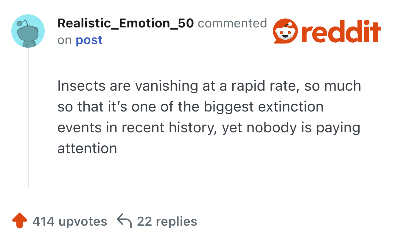Click the Realistic_Emotion_50 user avatar

pyautogui.click(x=28, y=31)
